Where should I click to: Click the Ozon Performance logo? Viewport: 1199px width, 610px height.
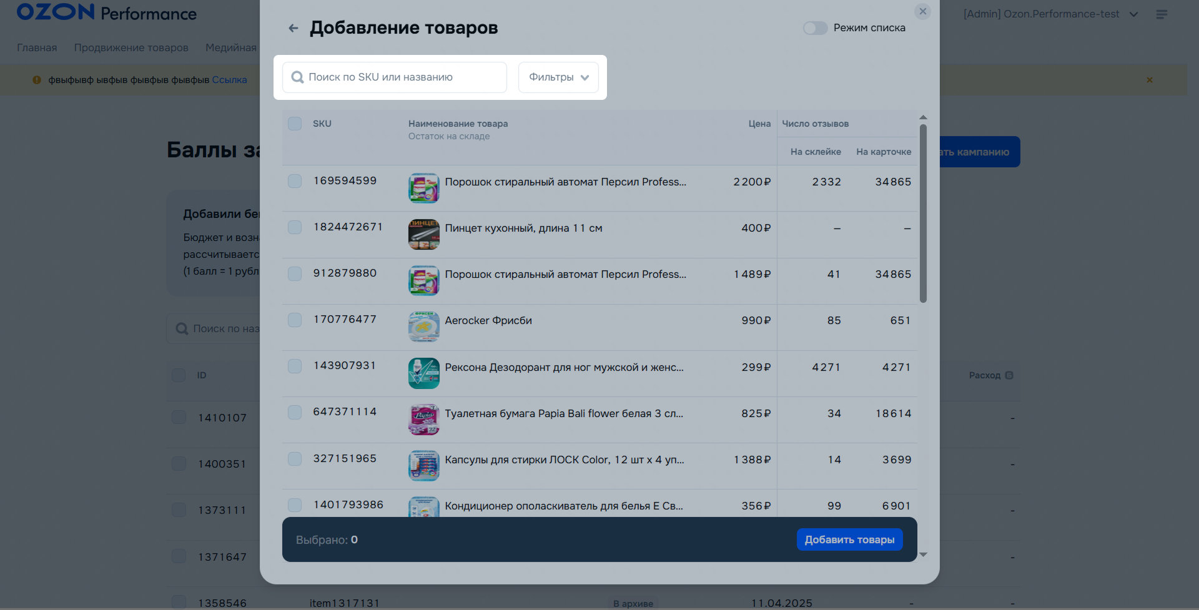(x=106, y=13)
